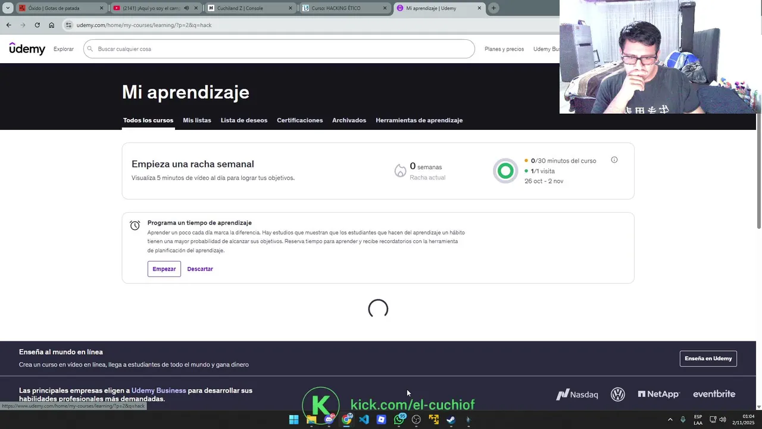Click the Udemy search input field

(279, 49)
